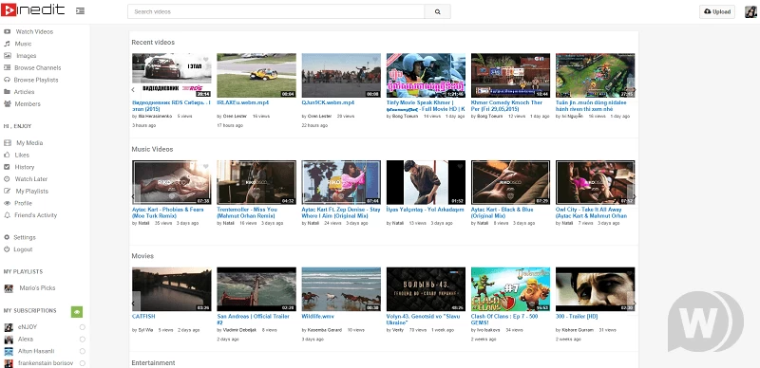Open Mario's Picks playlist link
Image resolution: width=760 pixels, height=368 pixels.
click(x=37, y=288)
